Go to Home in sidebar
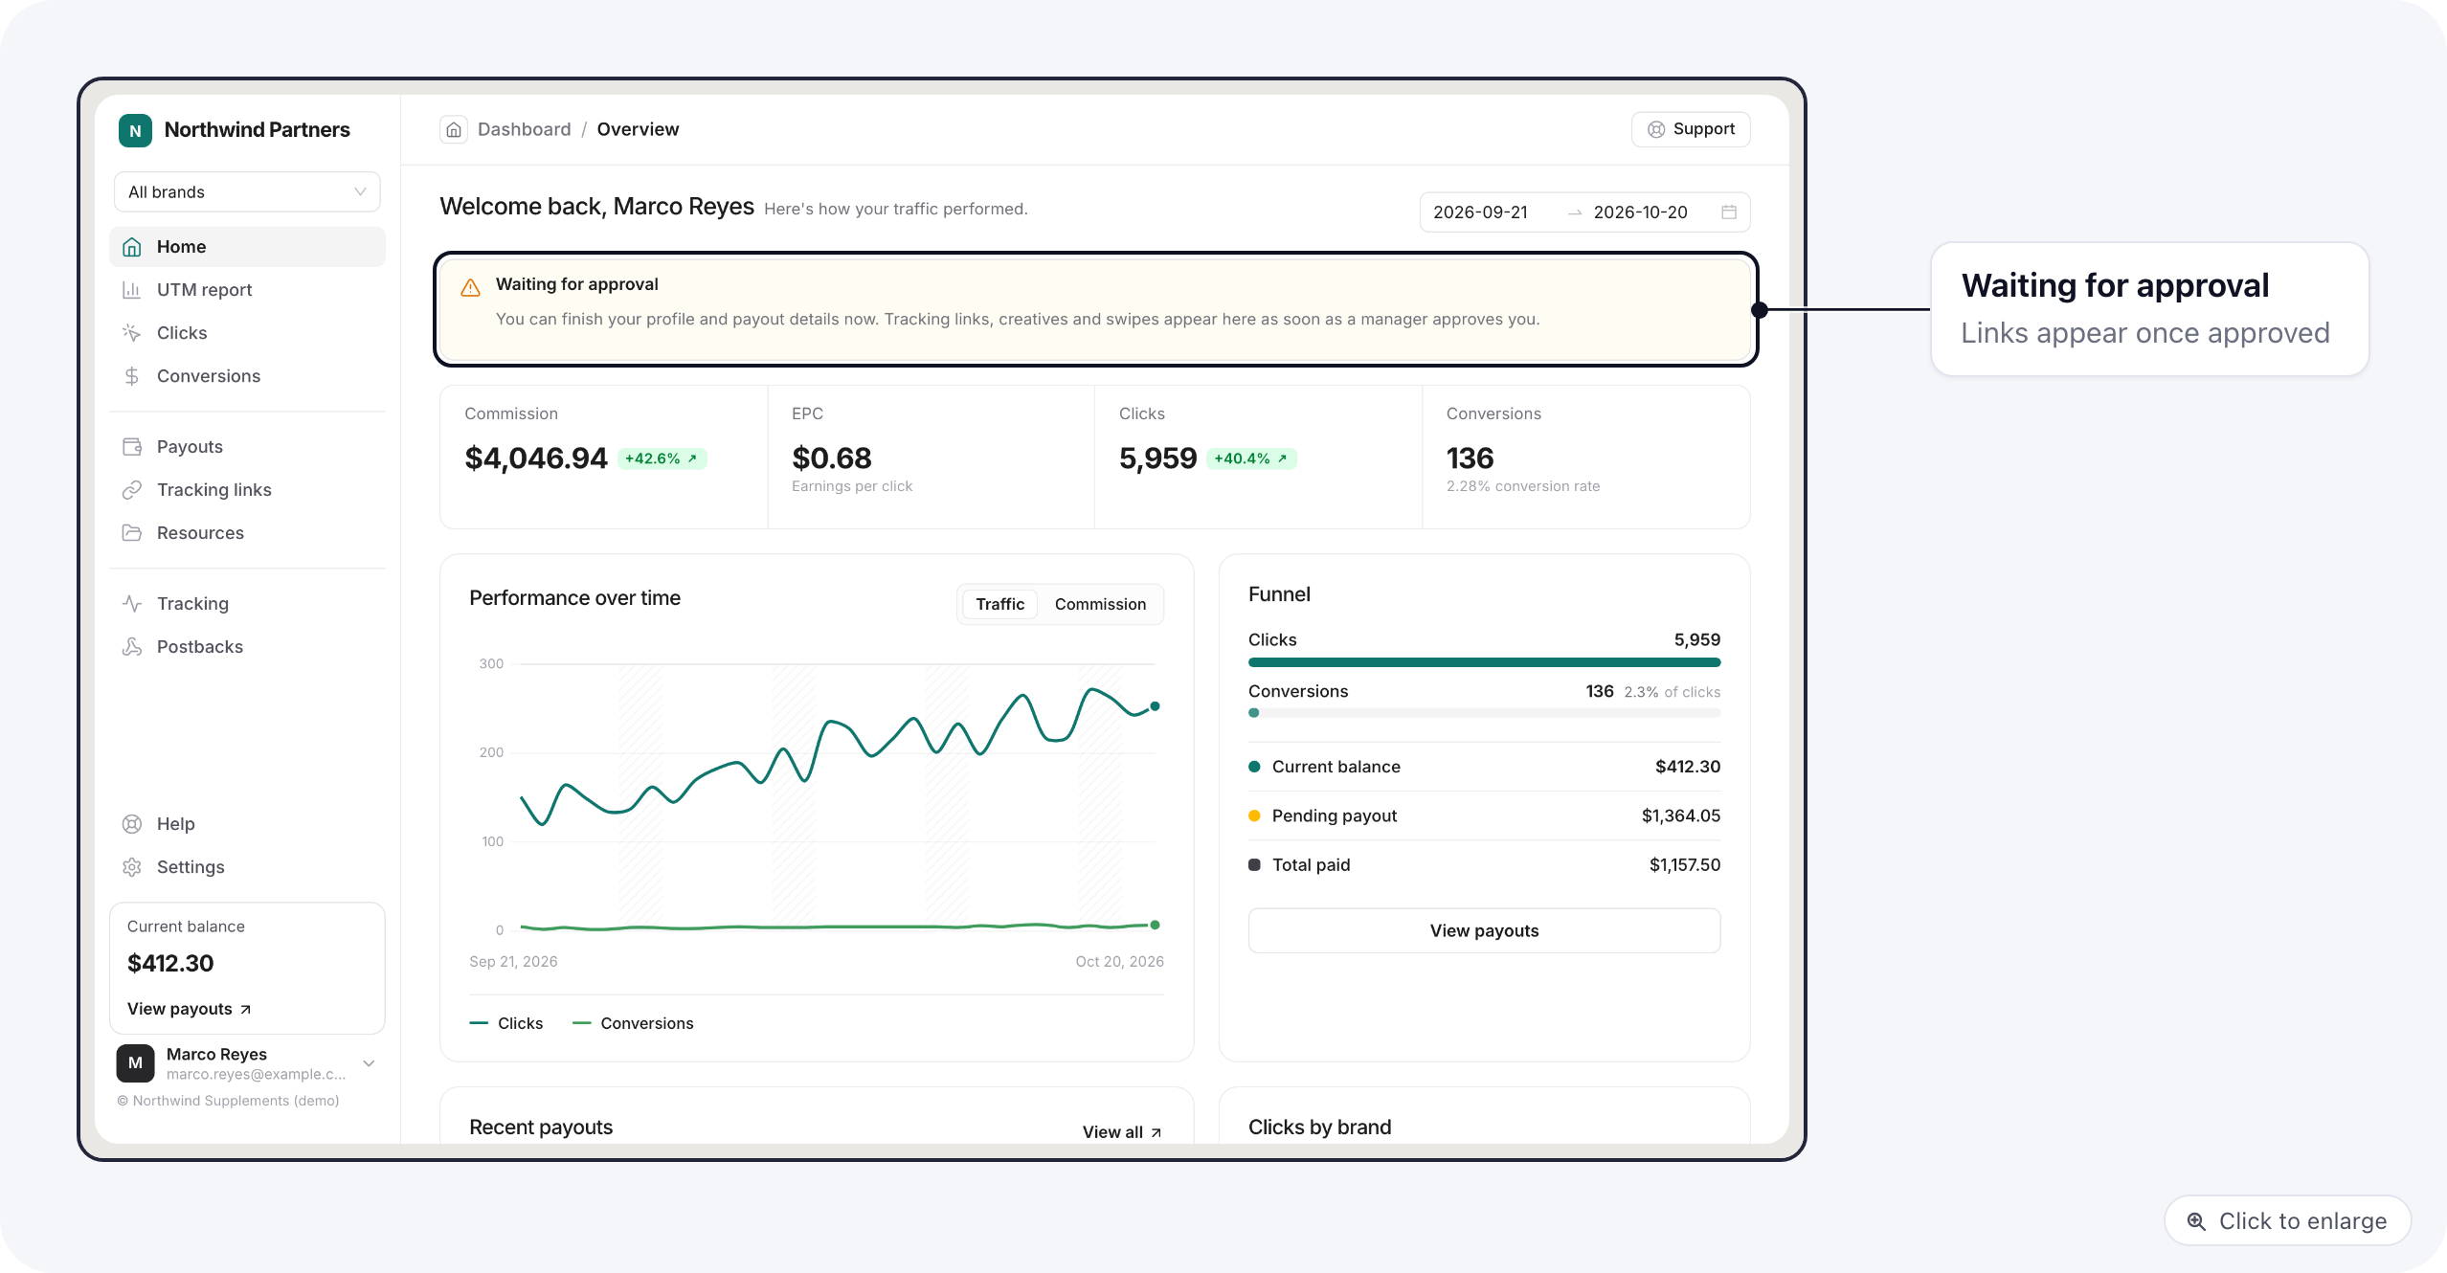Screen dimensions: 2447x1273 click(247, 246)
